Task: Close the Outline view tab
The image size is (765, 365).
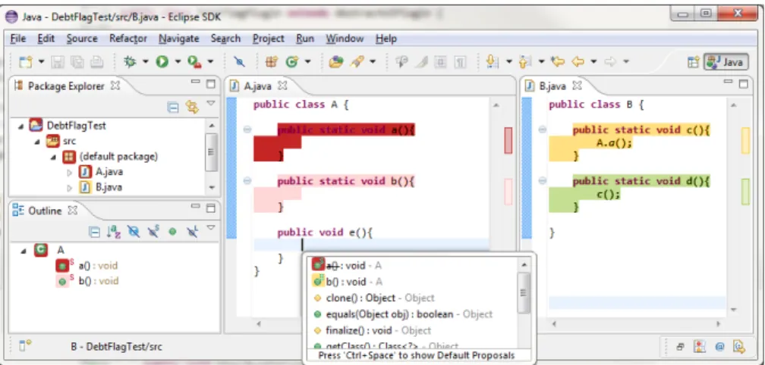Action: (72, 211)
